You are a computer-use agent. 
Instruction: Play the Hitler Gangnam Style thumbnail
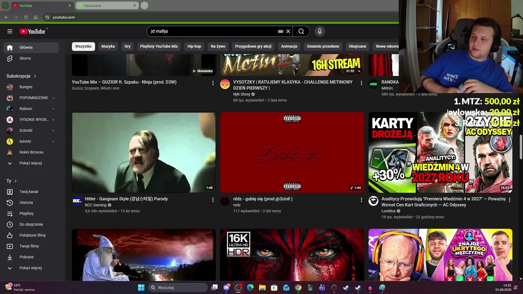pos(144,152)
